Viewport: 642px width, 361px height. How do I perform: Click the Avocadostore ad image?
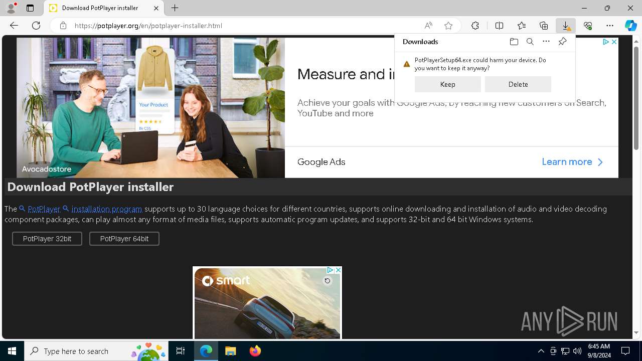[x=150, y=107]
